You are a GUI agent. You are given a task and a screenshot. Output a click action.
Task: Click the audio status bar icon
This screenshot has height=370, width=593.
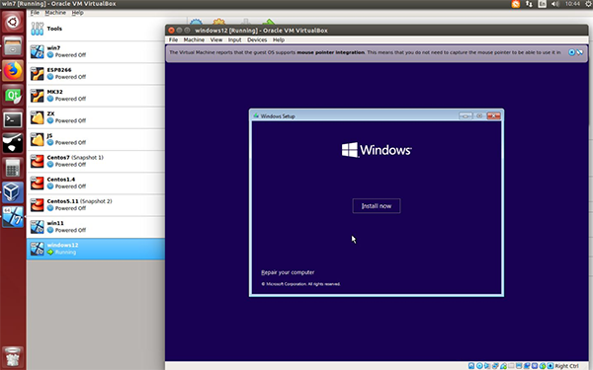486,366
